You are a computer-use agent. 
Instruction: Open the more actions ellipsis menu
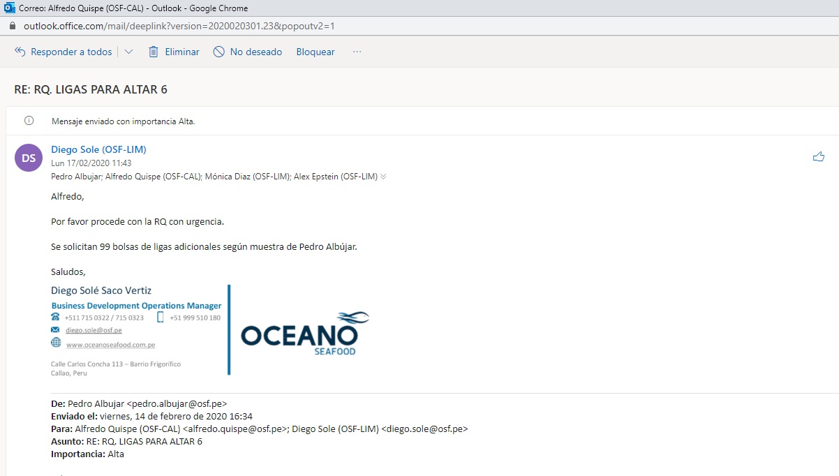pos(357,52)
